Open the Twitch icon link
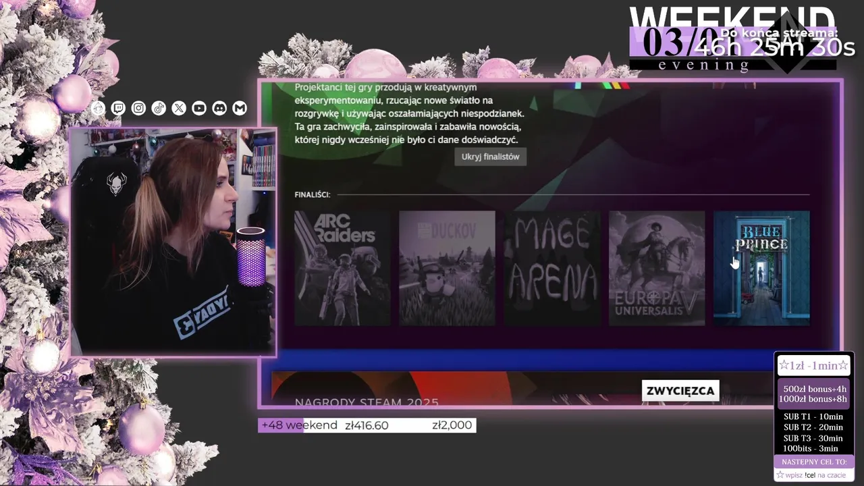864x486 pixels. point(118,108)
